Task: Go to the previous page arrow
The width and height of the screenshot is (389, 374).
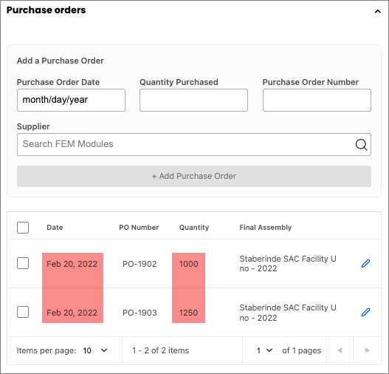Action: click(340, 350)
